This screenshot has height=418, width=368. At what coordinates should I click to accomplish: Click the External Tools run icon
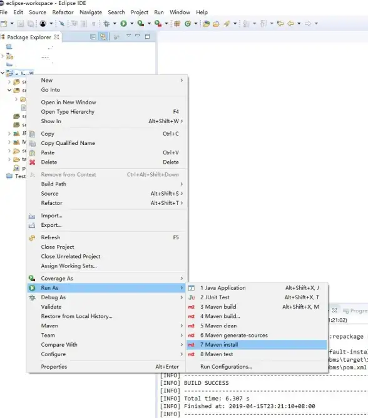(158, 24)
